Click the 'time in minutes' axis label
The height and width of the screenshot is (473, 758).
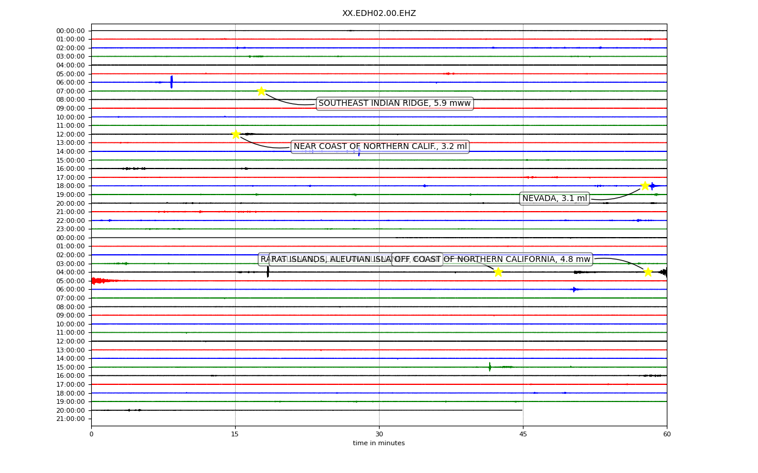pos(379,443)
